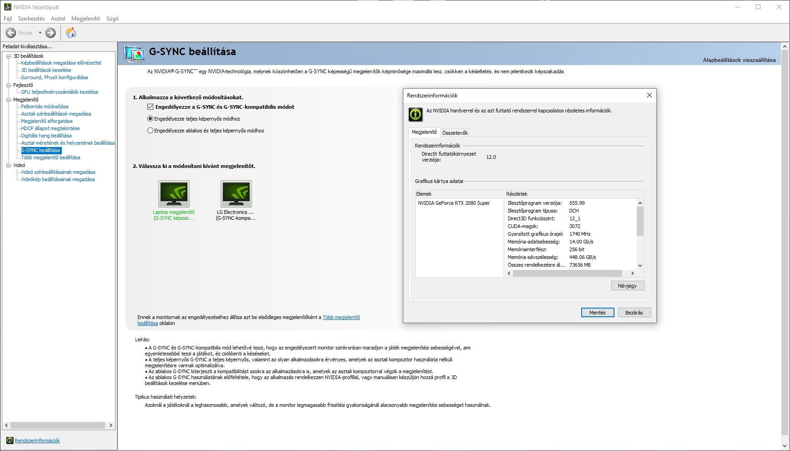Open the Rendszerinformációk link at bottom left

click(37, 441)
